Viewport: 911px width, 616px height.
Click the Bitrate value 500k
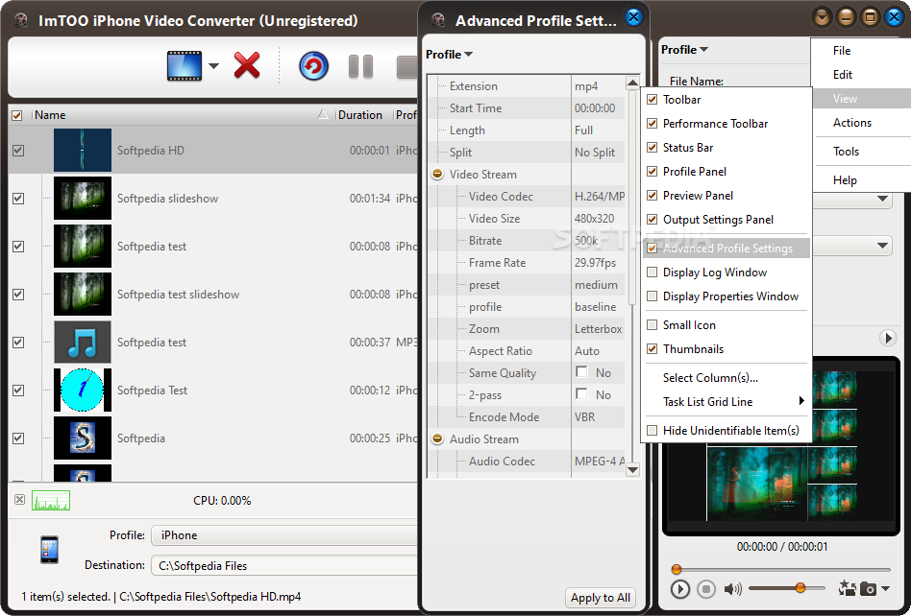coord(599,241)
